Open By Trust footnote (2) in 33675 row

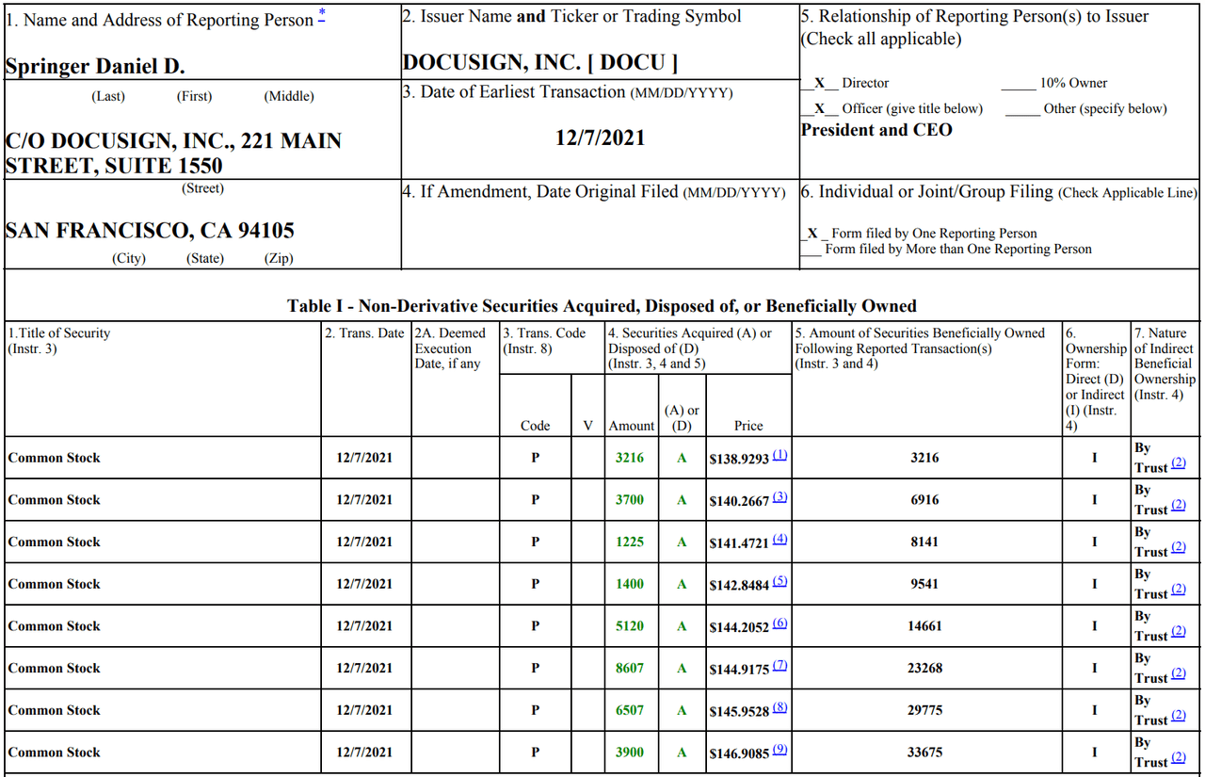click(1178, 759)
